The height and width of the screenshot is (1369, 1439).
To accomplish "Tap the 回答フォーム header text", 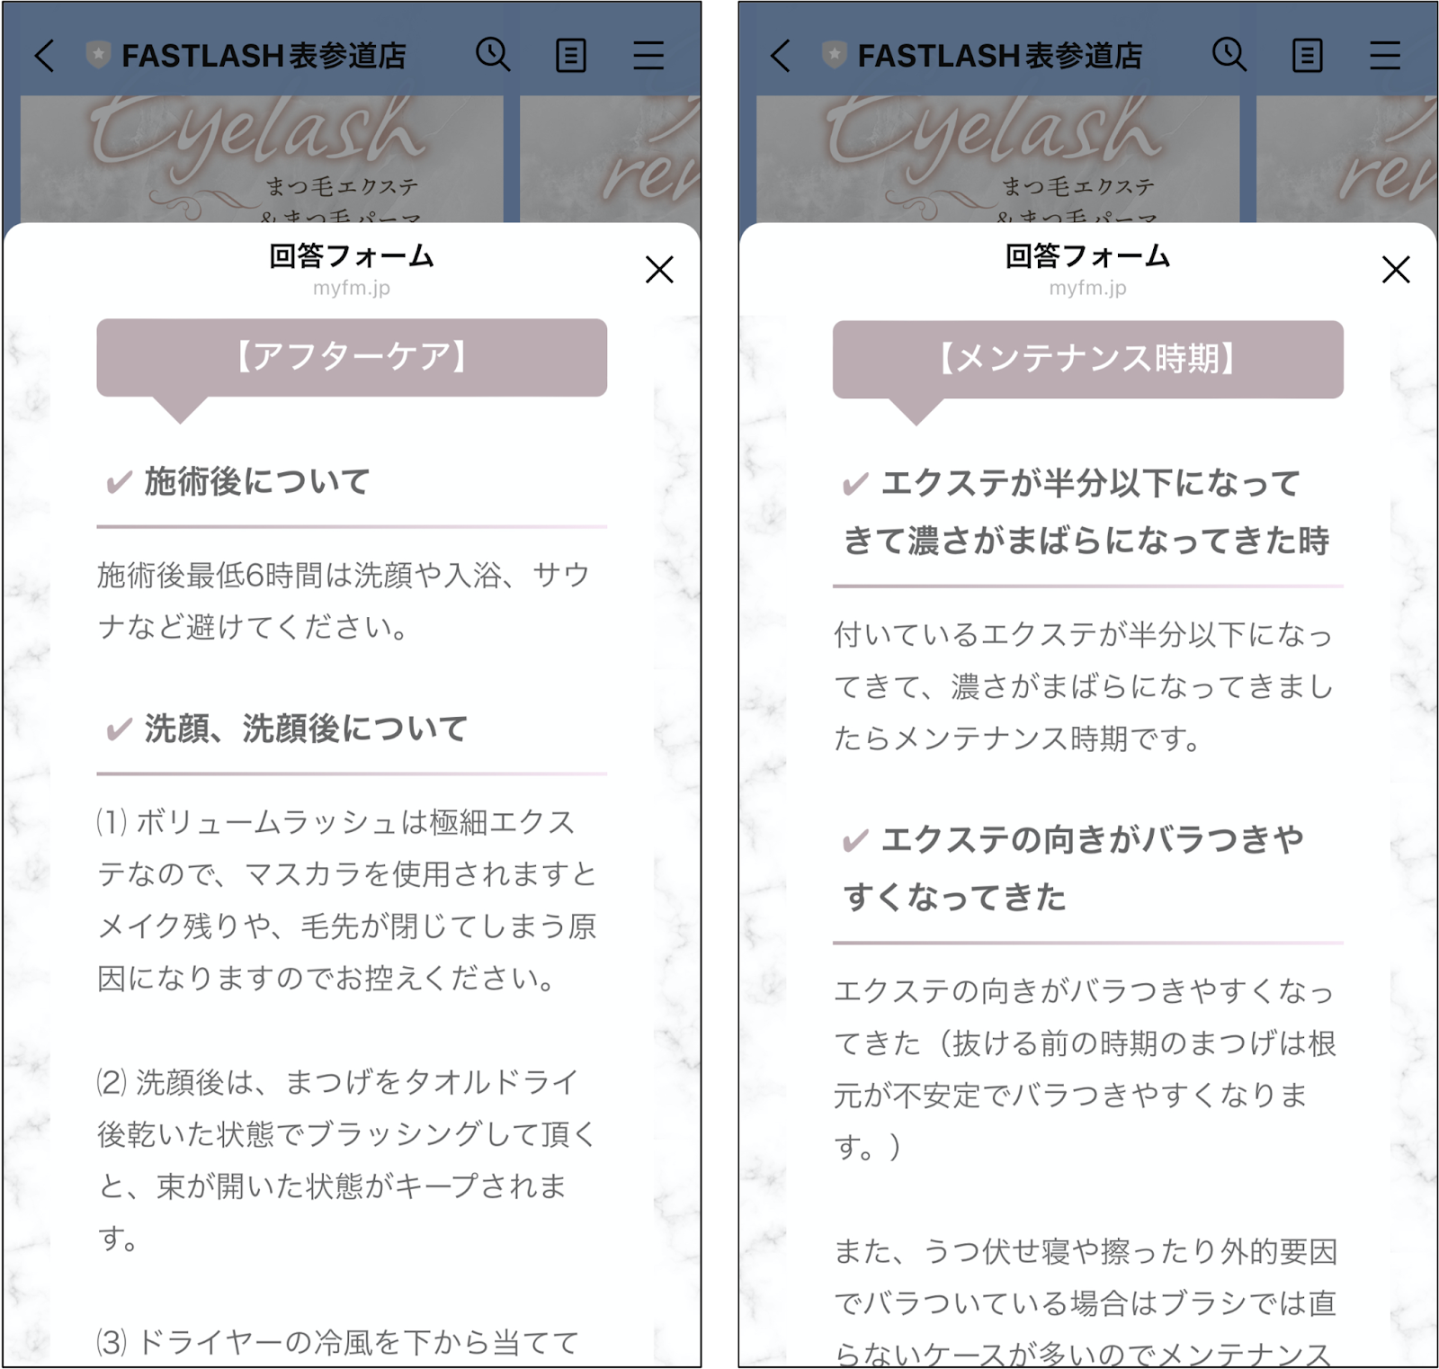I will tap(352, 256).
